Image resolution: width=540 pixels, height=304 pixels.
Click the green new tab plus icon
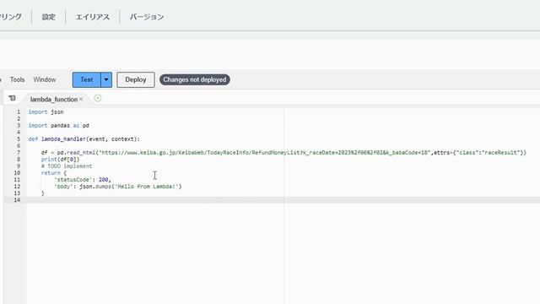coord(98,98)
